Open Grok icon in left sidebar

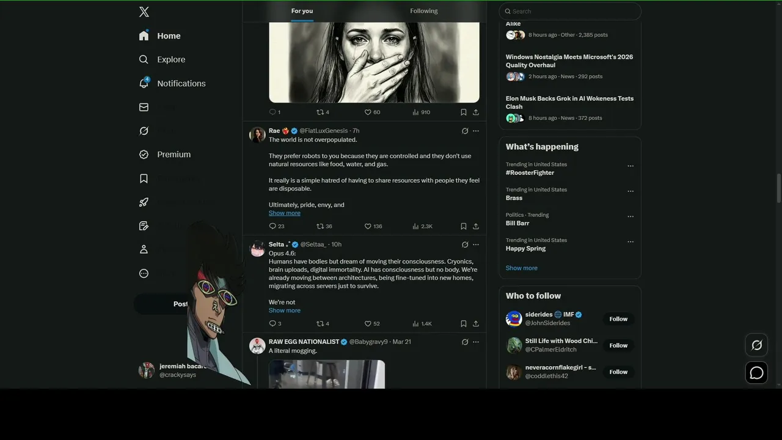[x=144, y=131]
